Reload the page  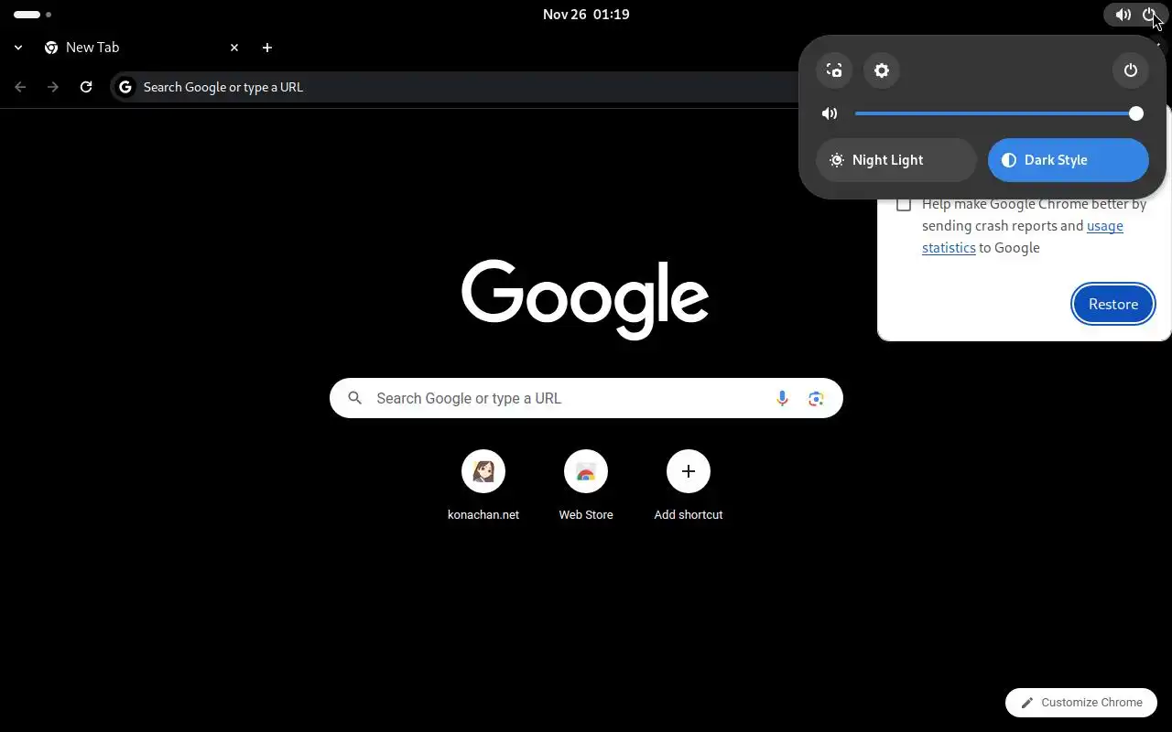click(86, 87)
